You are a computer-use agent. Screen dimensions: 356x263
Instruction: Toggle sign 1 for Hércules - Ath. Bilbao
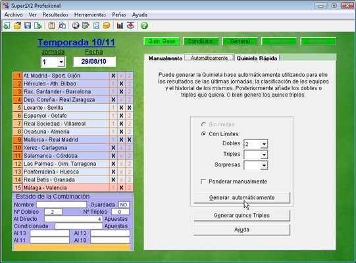click(x=113, y=84)
